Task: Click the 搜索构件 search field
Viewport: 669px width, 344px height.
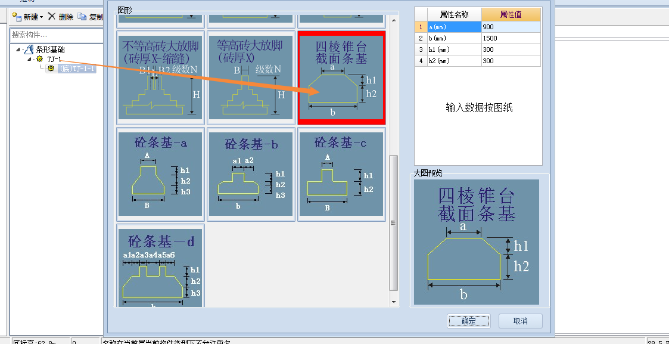Action: 57,35
